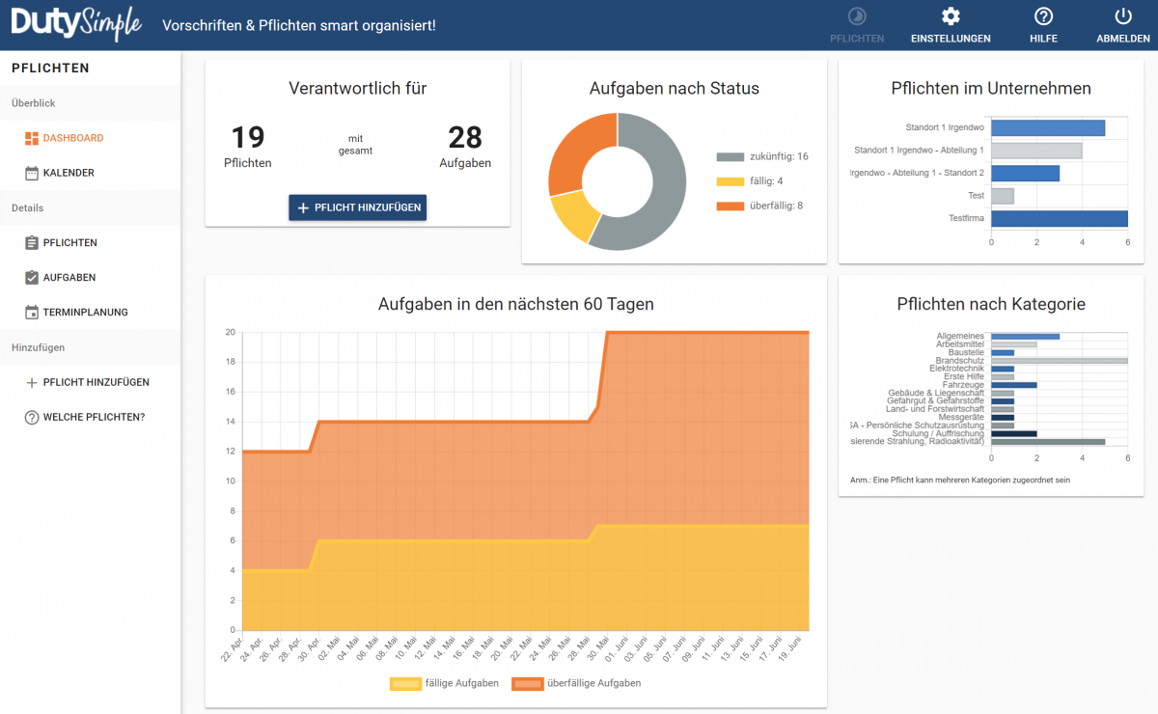Viewport: 1158px width, 714px height.
Task: Click the Pflichten clipboard icon in sidebar
Action: coord(32,243)
